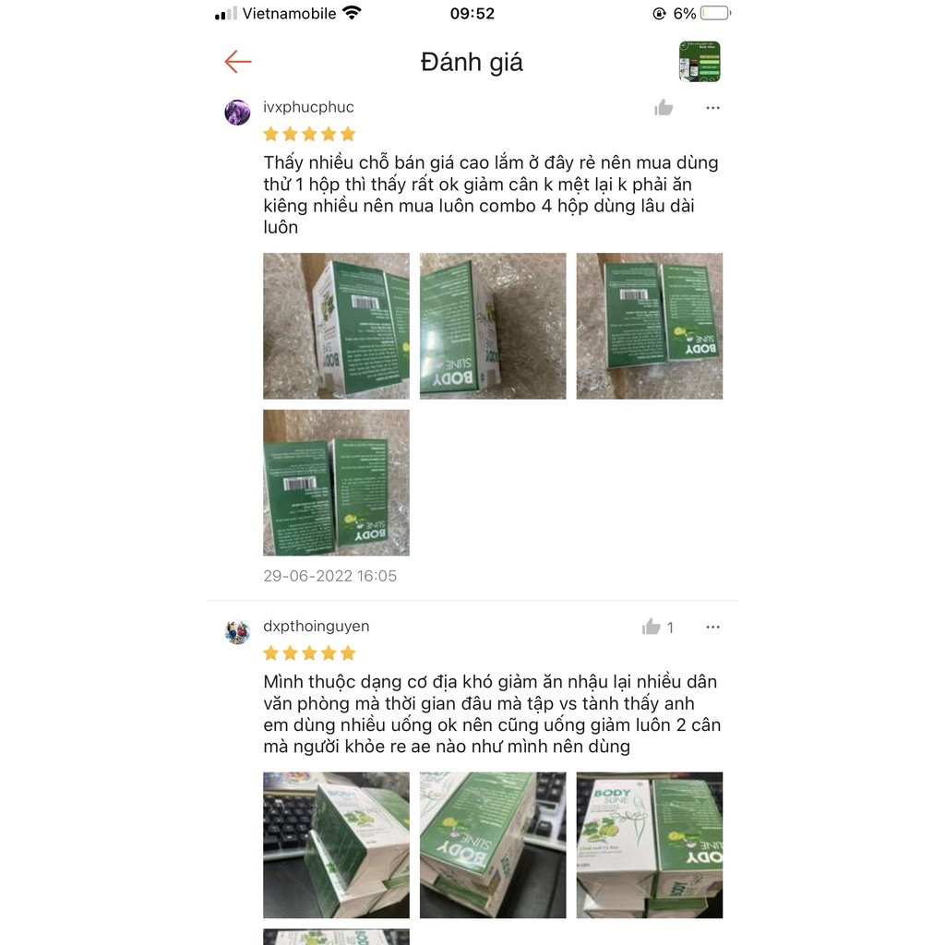Viewport: 945px width, 945px height.
Task: View second photo in ivxphucphuc's review
Action: [x=493, y=326]
